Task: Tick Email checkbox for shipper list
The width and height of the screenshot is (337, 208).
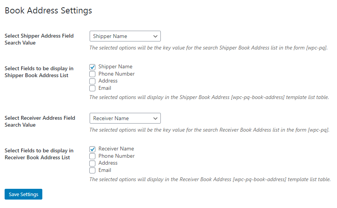Action: 92,88
